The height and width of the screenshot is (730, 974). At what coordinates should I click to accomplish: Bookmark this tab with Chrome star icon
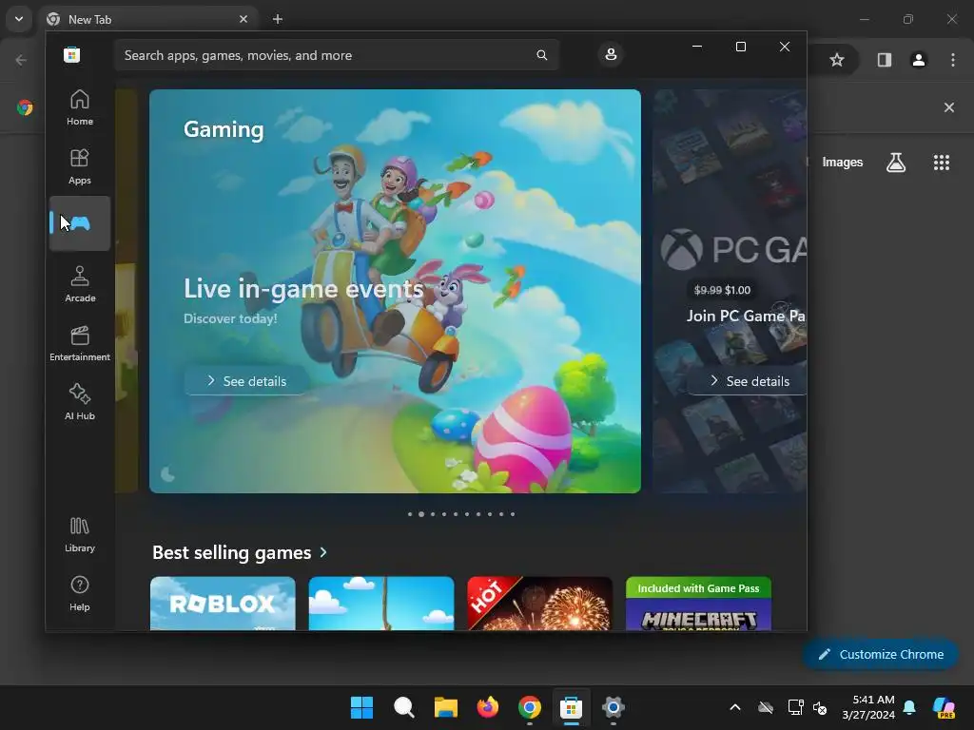(x=837, y=60)
